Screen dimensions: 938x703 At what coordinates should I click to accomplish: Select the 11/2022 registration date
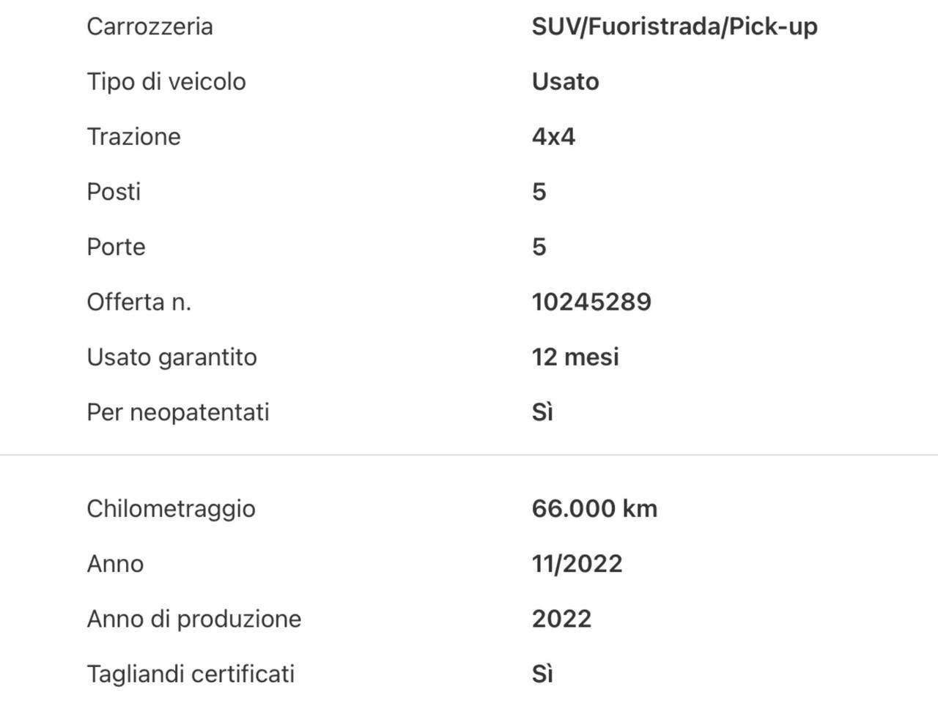pos(577,564)
